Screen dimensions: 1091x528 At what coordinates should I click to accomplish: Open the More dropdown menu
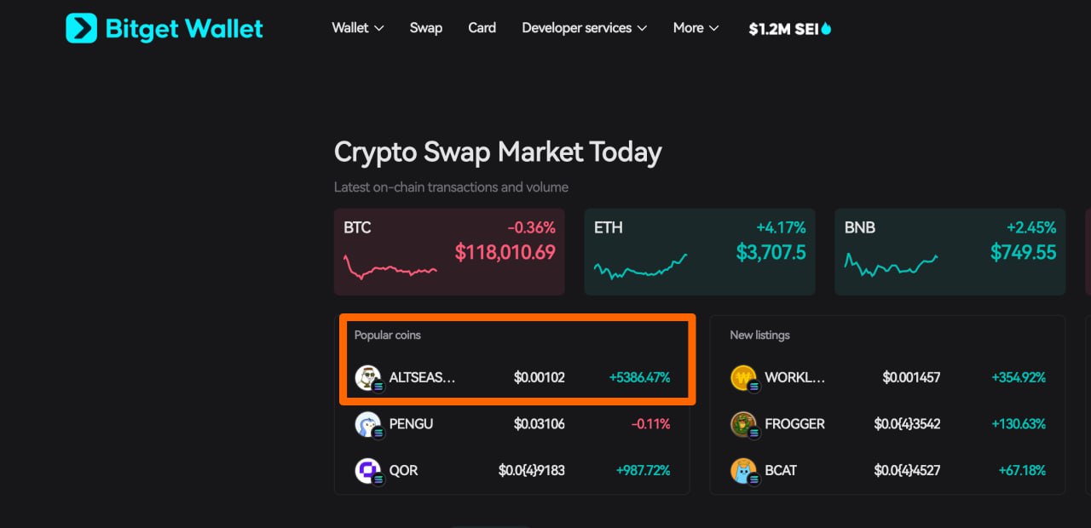click(x=696, y=28)
